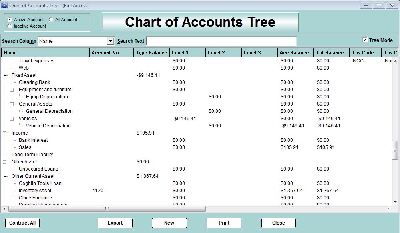This screenshot has height=233, width=400.
Task: Click the Export button
Action: [115, 223]
